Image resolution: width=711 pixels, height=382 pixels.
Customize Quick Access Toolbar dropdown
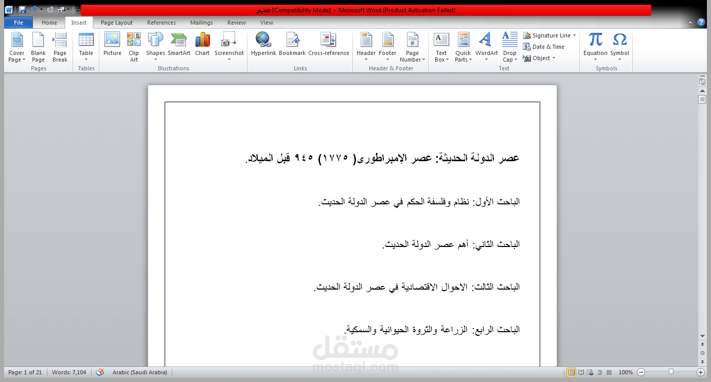coord(77,10)
